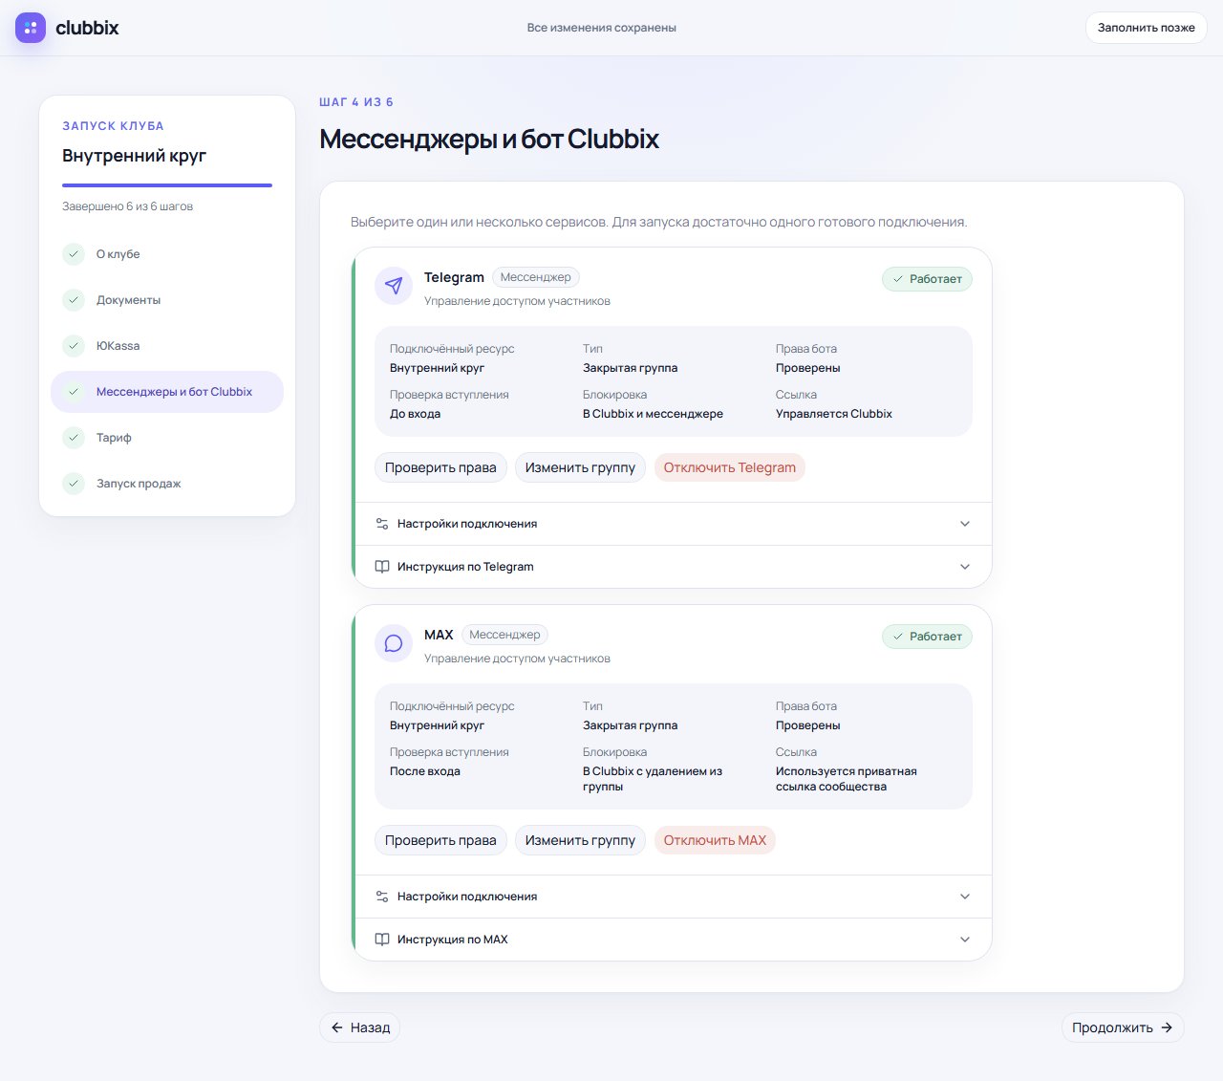The width and height of the screenshot is (1223, 1081).
Task: Select the Тариф step
Action: tap(167, 438)
